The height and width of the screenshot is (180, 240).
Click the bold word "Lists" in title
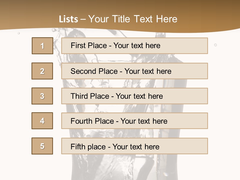tap(68, 19)
